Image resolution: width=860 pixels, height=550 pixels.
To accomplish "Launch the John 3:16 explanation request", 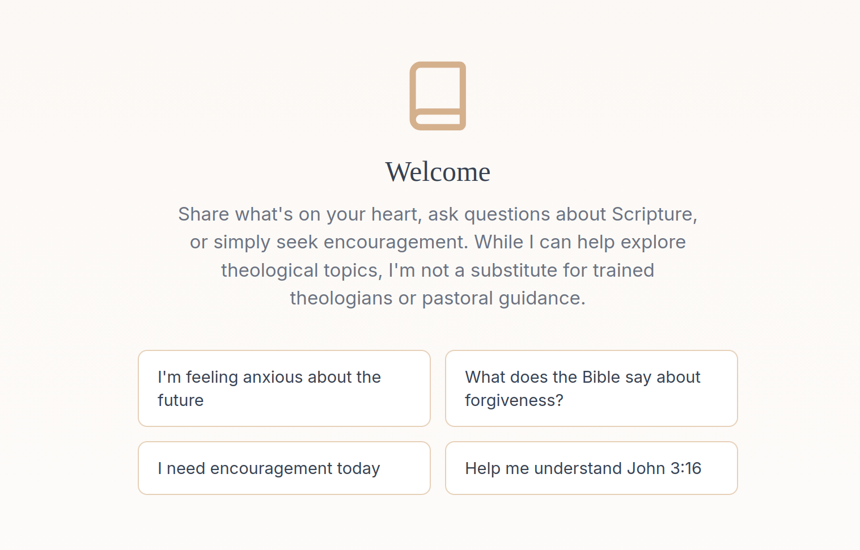I will [x=591, y=468].
